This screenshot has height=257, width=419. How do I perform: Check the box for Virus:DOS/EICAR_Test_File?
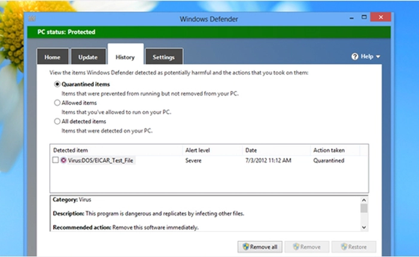pyautogui.click(x=55, y=160)
